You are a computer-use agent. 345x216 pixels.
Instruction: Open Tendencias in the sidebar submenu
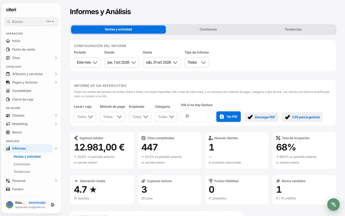click(x=22, y=172)
